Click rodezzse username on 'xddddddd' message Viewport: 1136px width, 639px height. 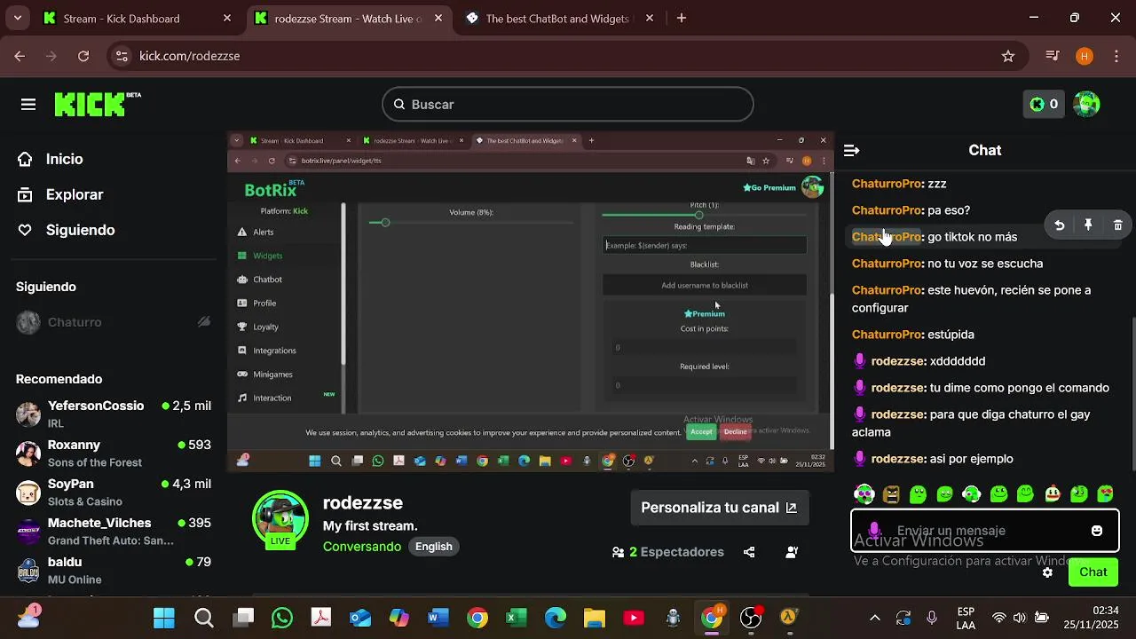898,361
